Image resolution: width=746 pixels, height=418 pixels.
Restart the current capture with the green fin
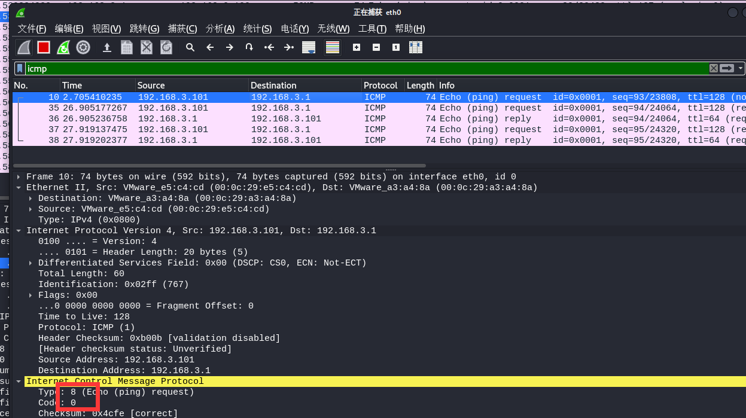(x=63, y=47)
